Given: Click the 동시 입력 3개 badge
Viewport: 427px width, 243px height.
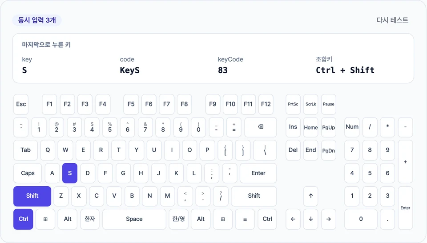Looking at the screenshot, I should click(37, 20).
